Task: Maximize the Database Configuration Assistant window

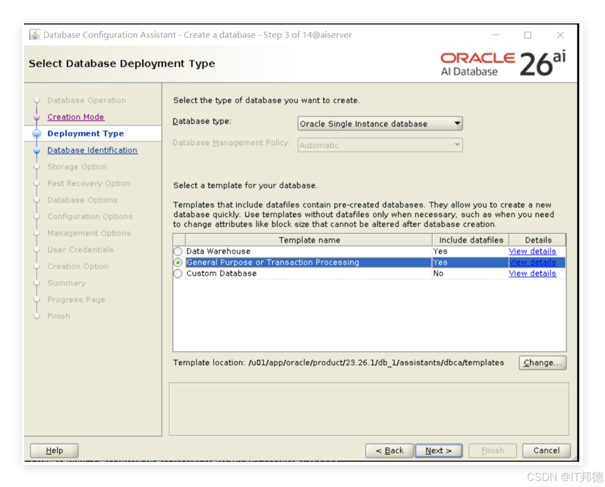Action: [528, 35]
